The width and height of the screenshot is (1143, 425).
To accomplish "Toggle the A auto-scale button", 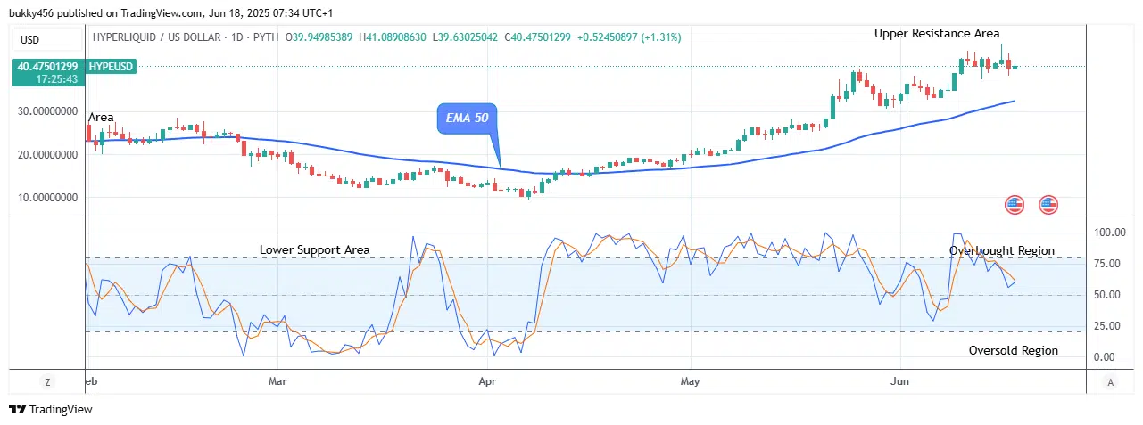I will 1110,382.
